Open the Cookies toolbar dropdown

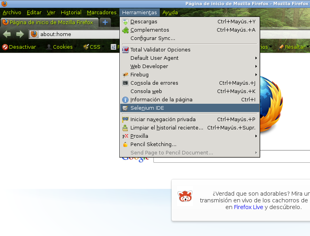click(x=61, y=47)
